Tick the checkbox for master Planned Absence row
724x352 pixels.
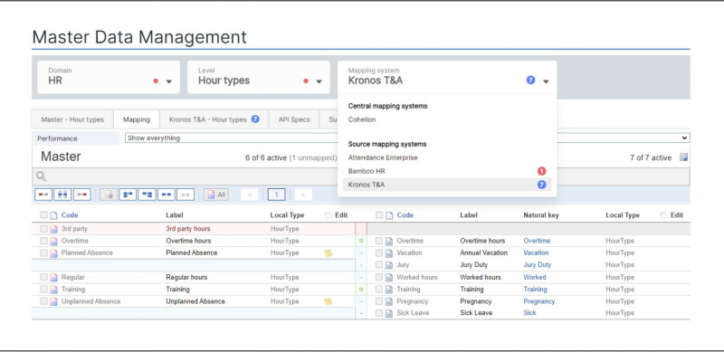coord(43,252)
